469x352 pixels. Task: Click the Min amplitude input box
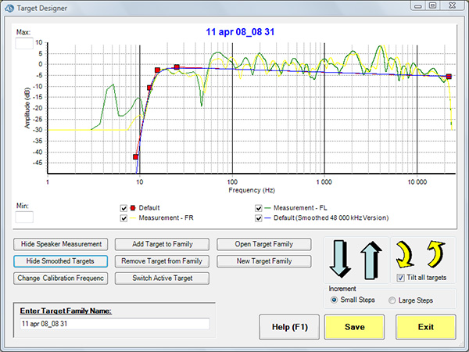coord(24,216)
